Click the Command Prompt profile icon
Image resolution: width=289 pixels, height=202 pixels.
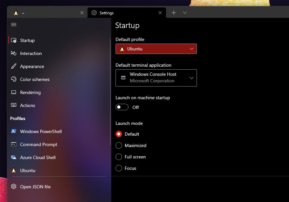[14, 144]
